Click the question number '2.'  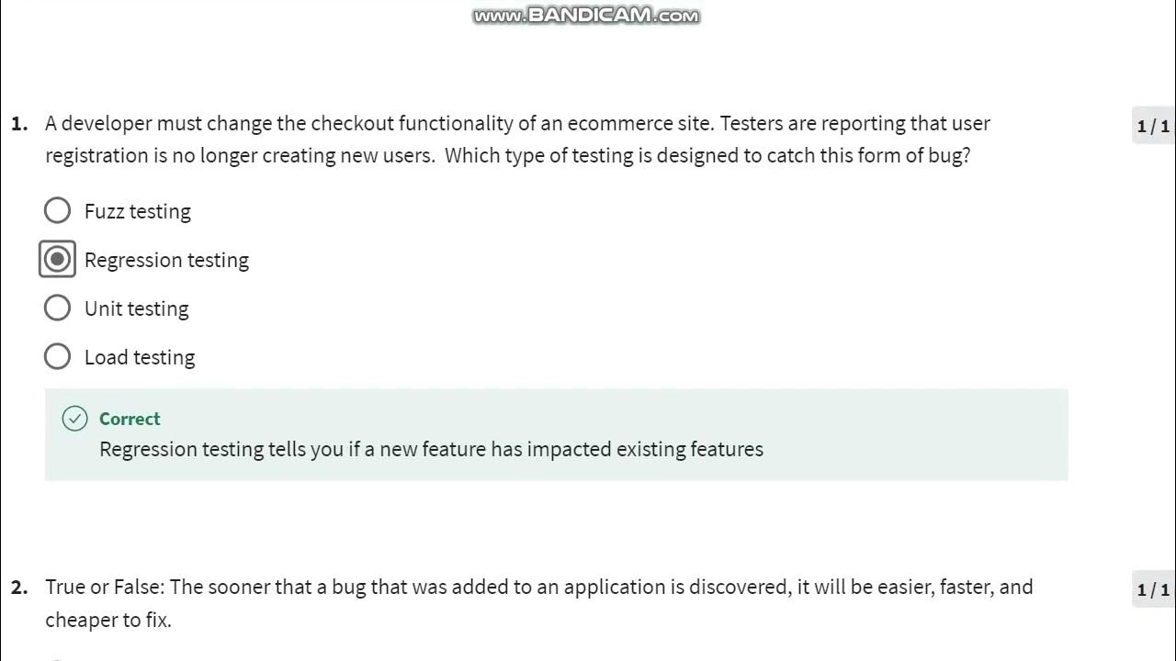point(20,587)
